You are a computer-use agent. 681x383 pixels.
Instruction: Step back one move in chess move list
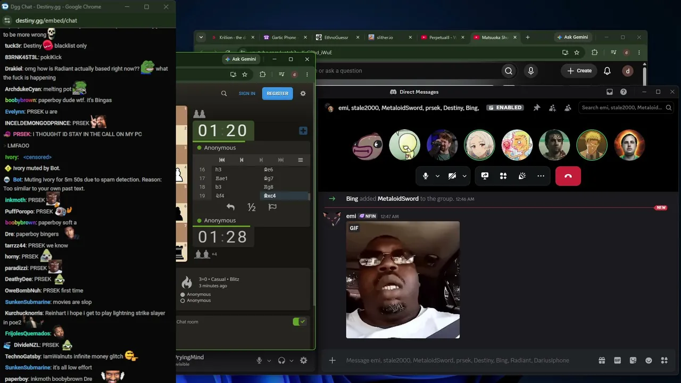click(x=242, y=160)
